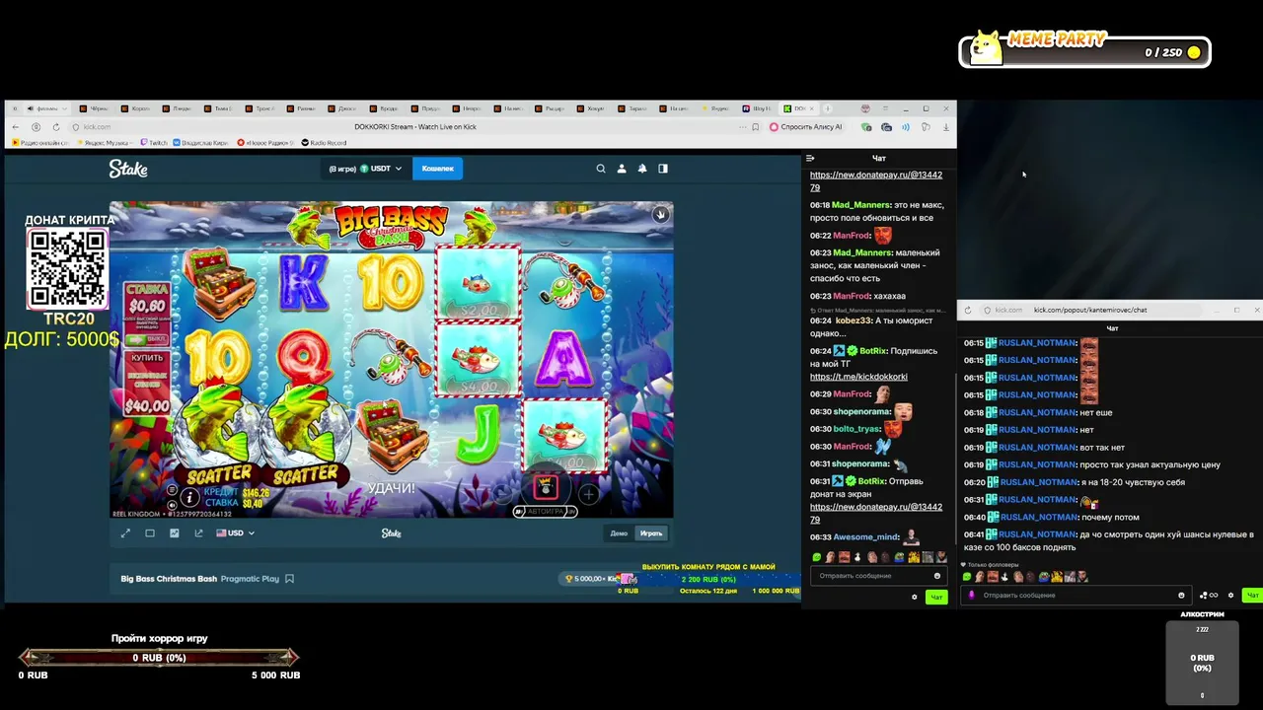This screenshot has width=1263, height=710.
Task: Click RUSLAN_NOTMAN username at 06:41
Action: 1037,534
